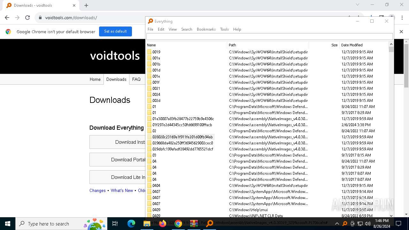Select the folder icon for 0021
Image resolution: width=409 pixels, height=230 pixels.
pyautogui.click(x=149, y=88)
